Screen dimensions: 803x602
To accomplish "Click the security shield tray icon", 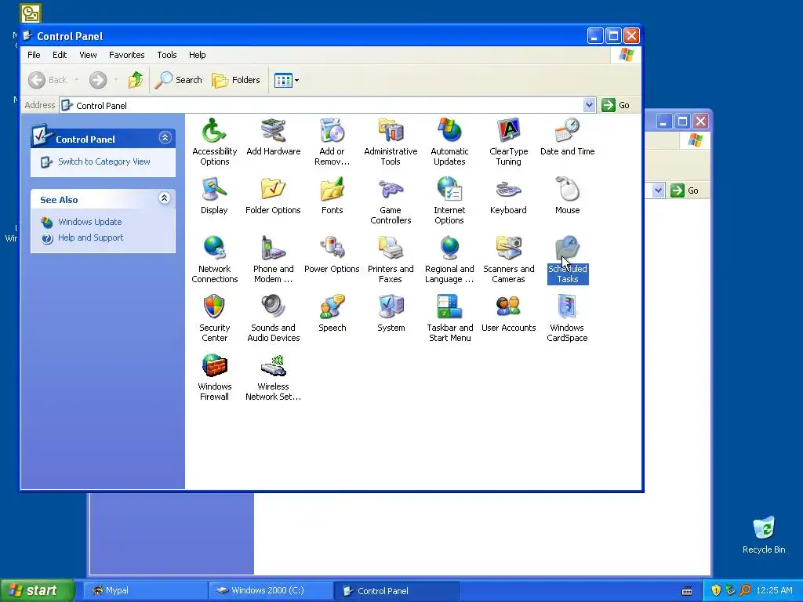I will click(x=716, y=590).
